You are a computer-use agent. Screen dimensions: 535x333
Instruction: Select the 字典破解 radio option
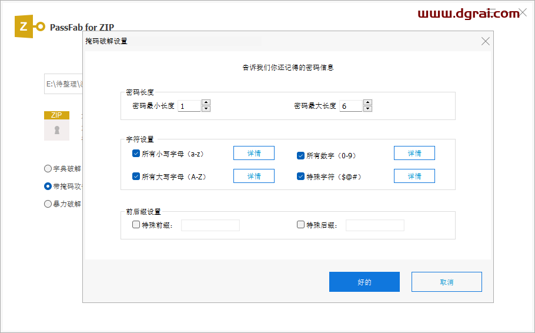point(48,168)
